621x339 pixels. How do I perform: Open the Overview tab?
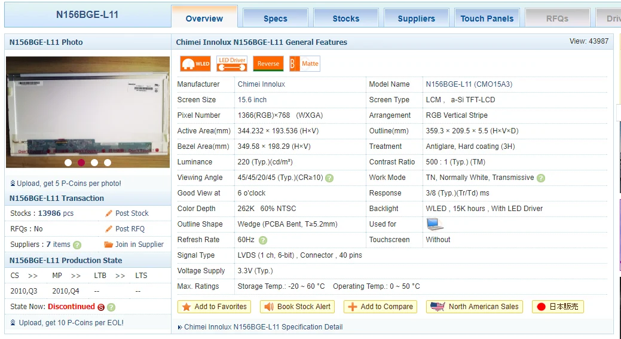[204, 18]
